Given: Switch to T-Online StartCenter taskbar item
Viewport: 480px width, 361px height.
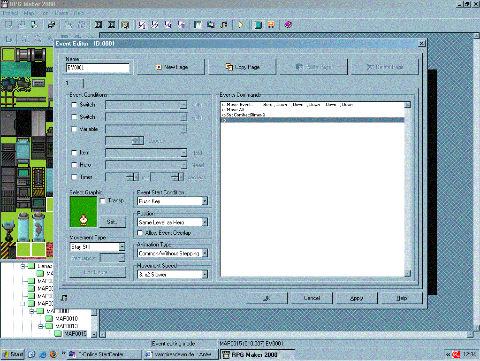Looking at the screenshot, I should coord(105,354).
